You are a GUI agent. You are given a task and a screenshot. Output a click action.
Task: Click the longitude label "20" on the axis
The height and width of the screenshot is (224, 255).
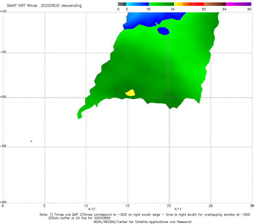point(169,206)
